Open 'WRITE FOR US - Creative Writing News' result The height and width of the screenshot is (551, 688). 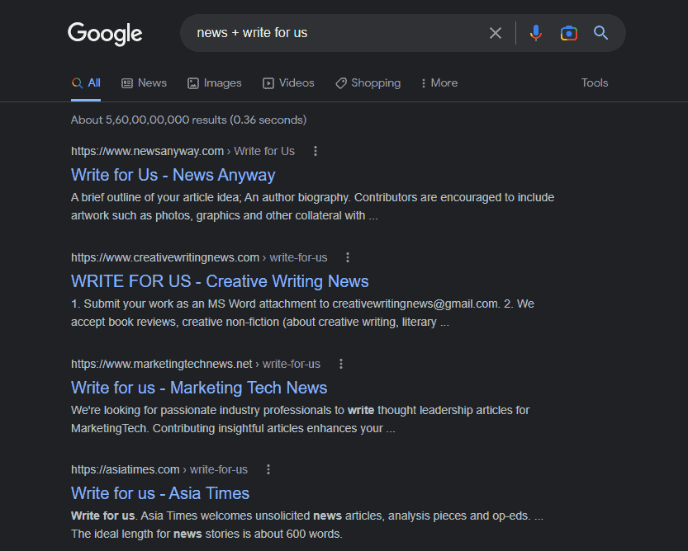[x=220, y=281]
